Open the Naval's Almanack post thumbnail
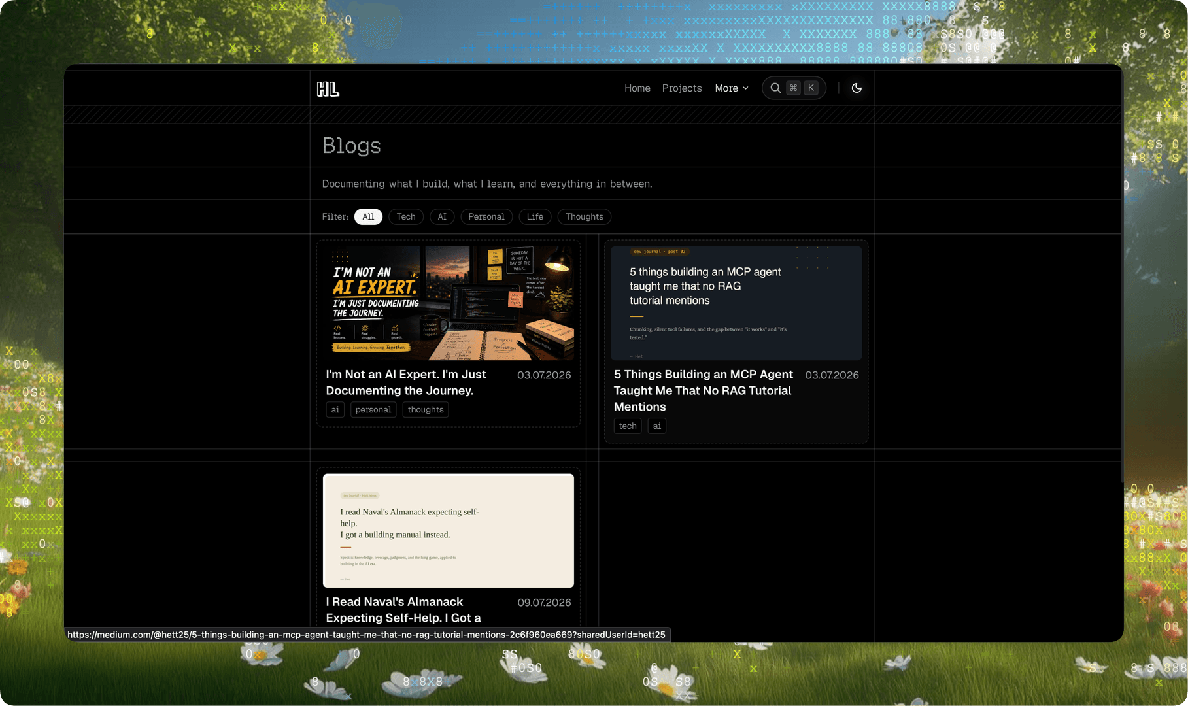1188x706 pixels. [449, 531]
